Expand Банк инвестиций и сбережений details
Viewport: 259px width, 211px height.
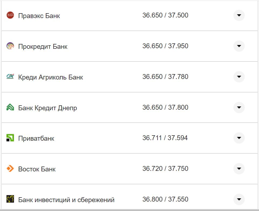[239, 199]
